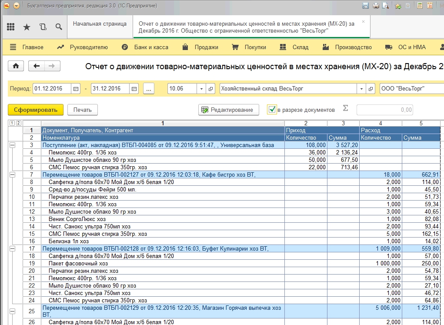Click the sum field showing 0,00
Viewport: 444px width, 325px height.
(x=385, y=110)
